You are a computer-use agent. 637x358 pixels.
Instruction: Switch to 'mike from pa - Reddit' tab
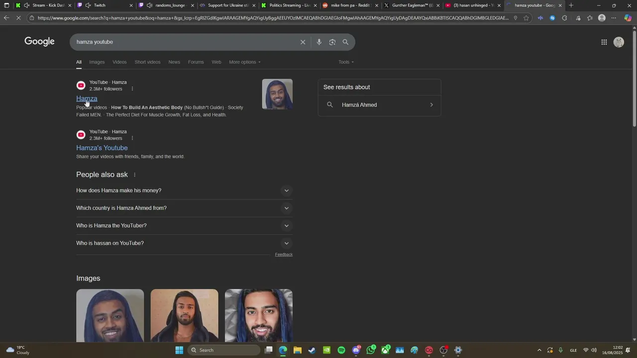[350, 5]
